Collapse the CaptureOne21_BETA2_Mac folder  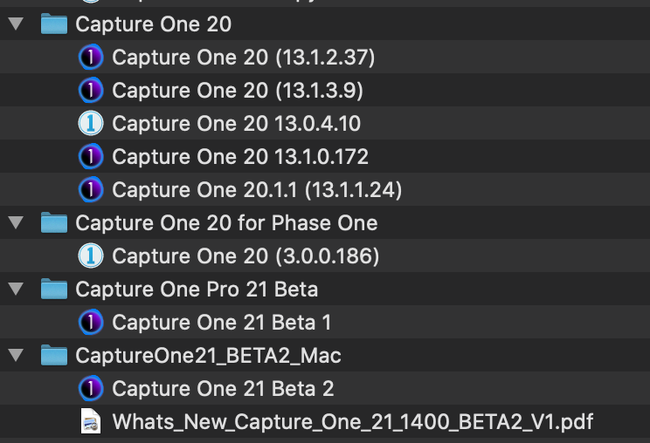pyautogui.click(x=17, y=355)
